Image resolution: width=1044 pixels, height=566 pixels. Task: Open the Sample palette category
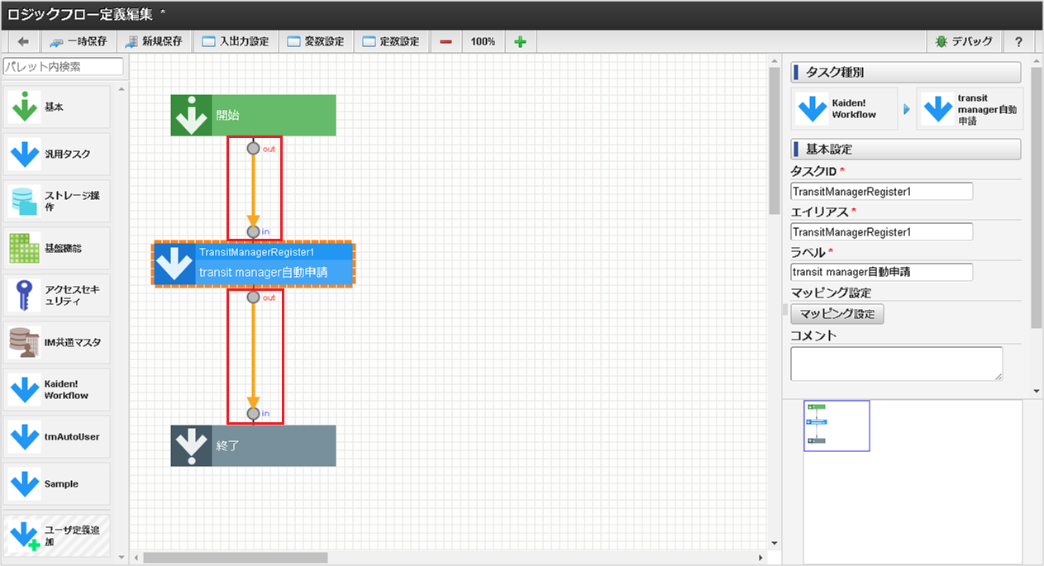point(58,483)
